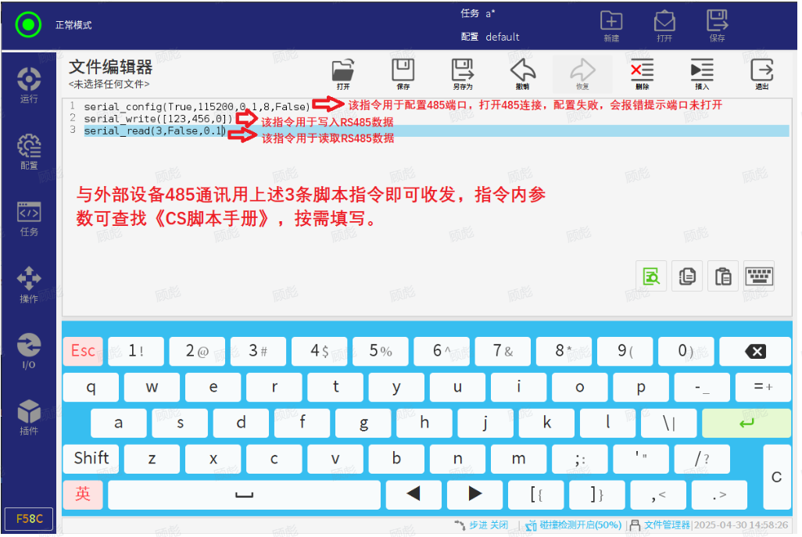Viewport: 802px width, 537px height.
Task: Toggle Shift on virtual keyboard
Action: coord(91,459)
